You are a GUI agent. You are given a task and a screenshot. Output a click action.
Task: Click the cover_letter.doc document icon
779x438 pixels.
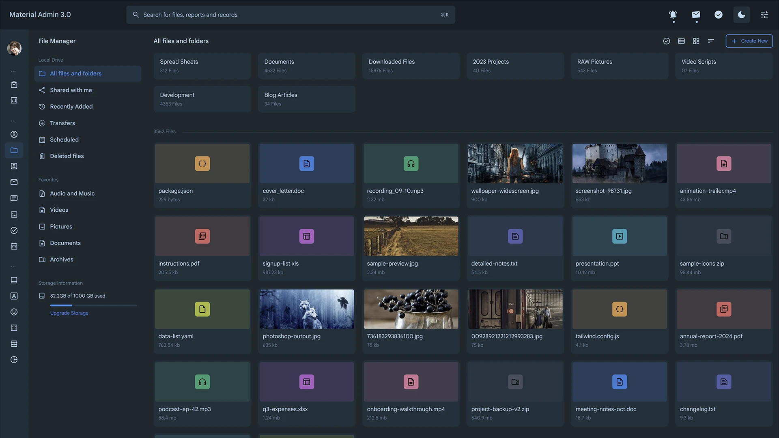point(306,163)
